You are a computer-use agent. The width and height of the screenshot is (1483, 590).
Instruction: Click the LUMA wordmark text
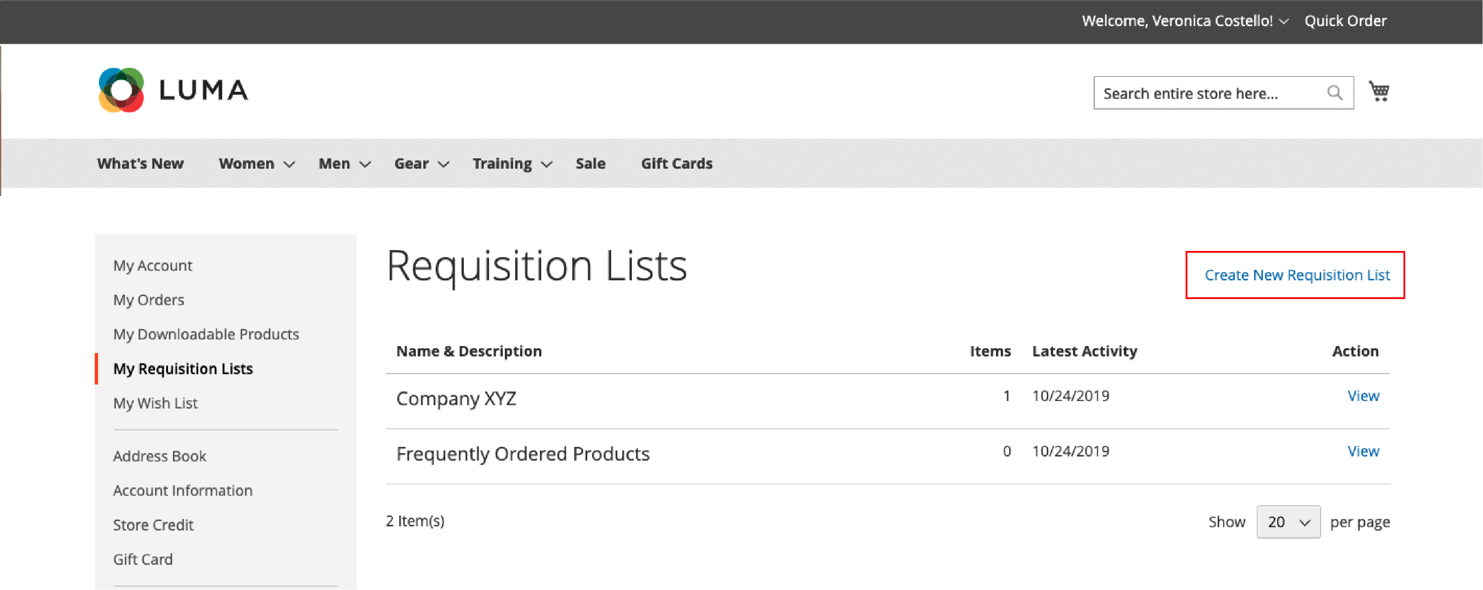click(203, 90)
